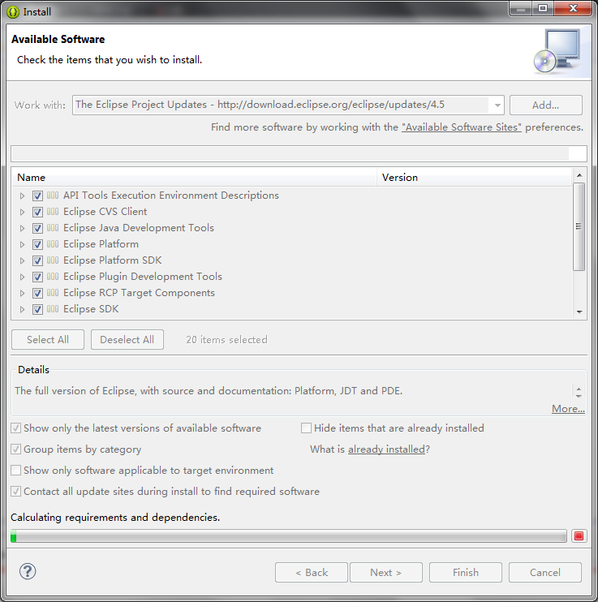
Task: Expand API Tools Execution Environment Descriptions node
Action: click(22, 196)
